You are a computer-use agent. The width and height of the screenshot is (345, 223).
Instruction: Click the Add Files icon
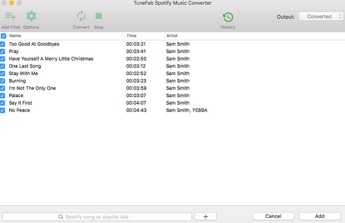click(10, 17)
